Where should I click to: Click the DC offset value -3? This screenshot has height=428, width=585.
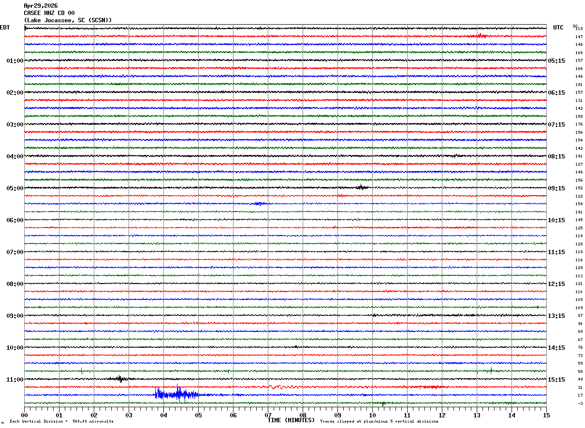tap(579, 403)
